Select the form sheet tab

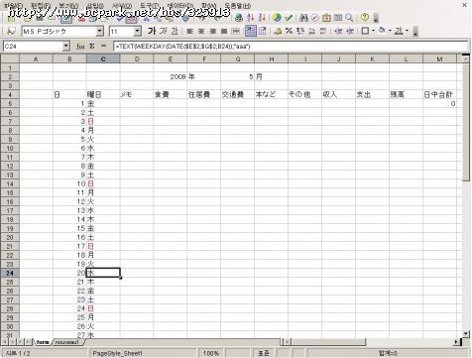coord(43,342)
